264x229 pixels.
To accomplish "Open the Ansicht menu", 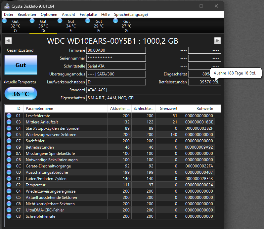I will [x=68, y=15].
